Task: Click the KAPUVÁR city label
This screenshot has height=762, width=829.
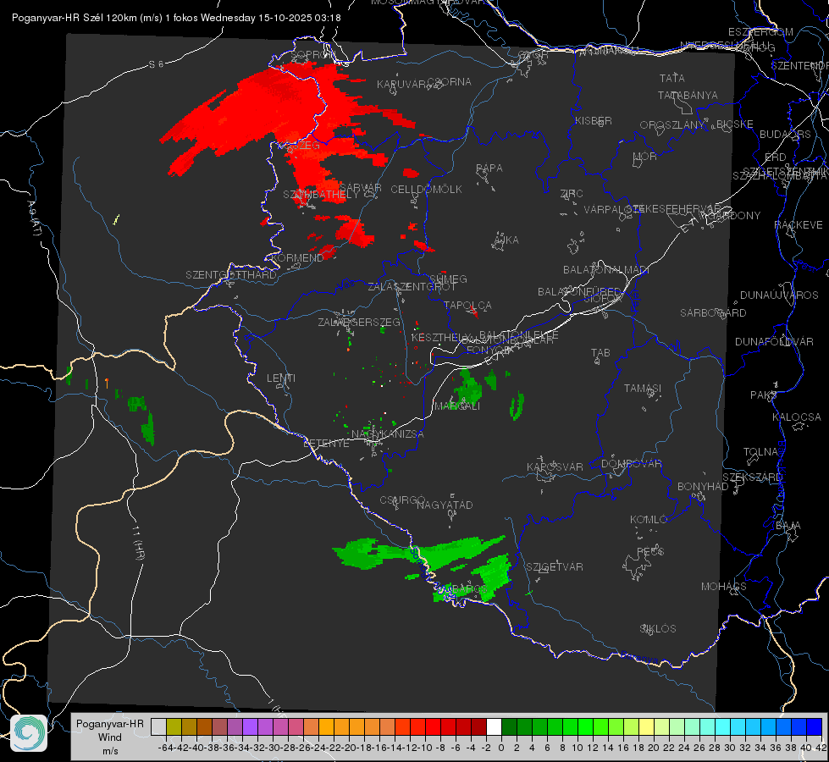Action: click(x=401, y=85)
